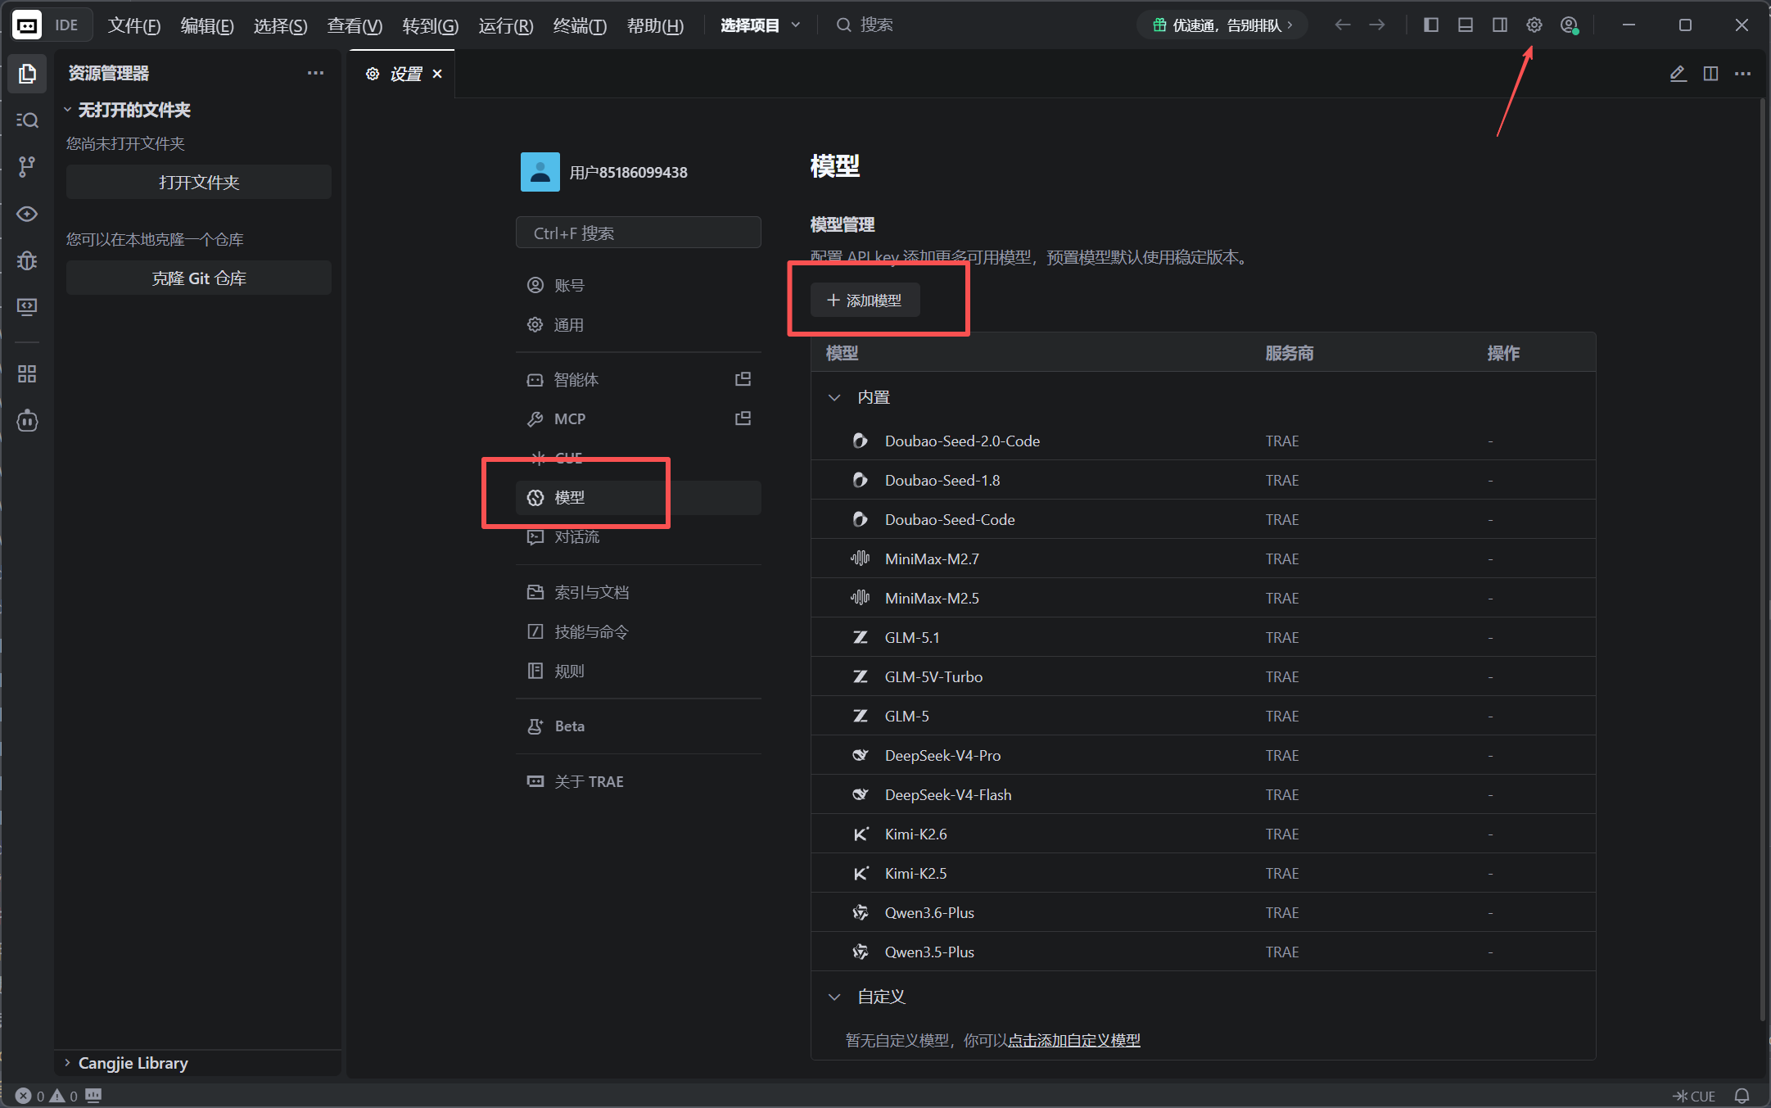Close the 设置 tab
The image size is (1771, 1108).
pos(437,74)
